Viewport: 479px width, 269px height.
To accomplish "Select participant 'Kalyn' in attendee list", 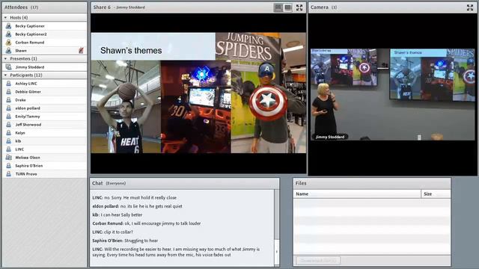I will [x=45, y=133].
